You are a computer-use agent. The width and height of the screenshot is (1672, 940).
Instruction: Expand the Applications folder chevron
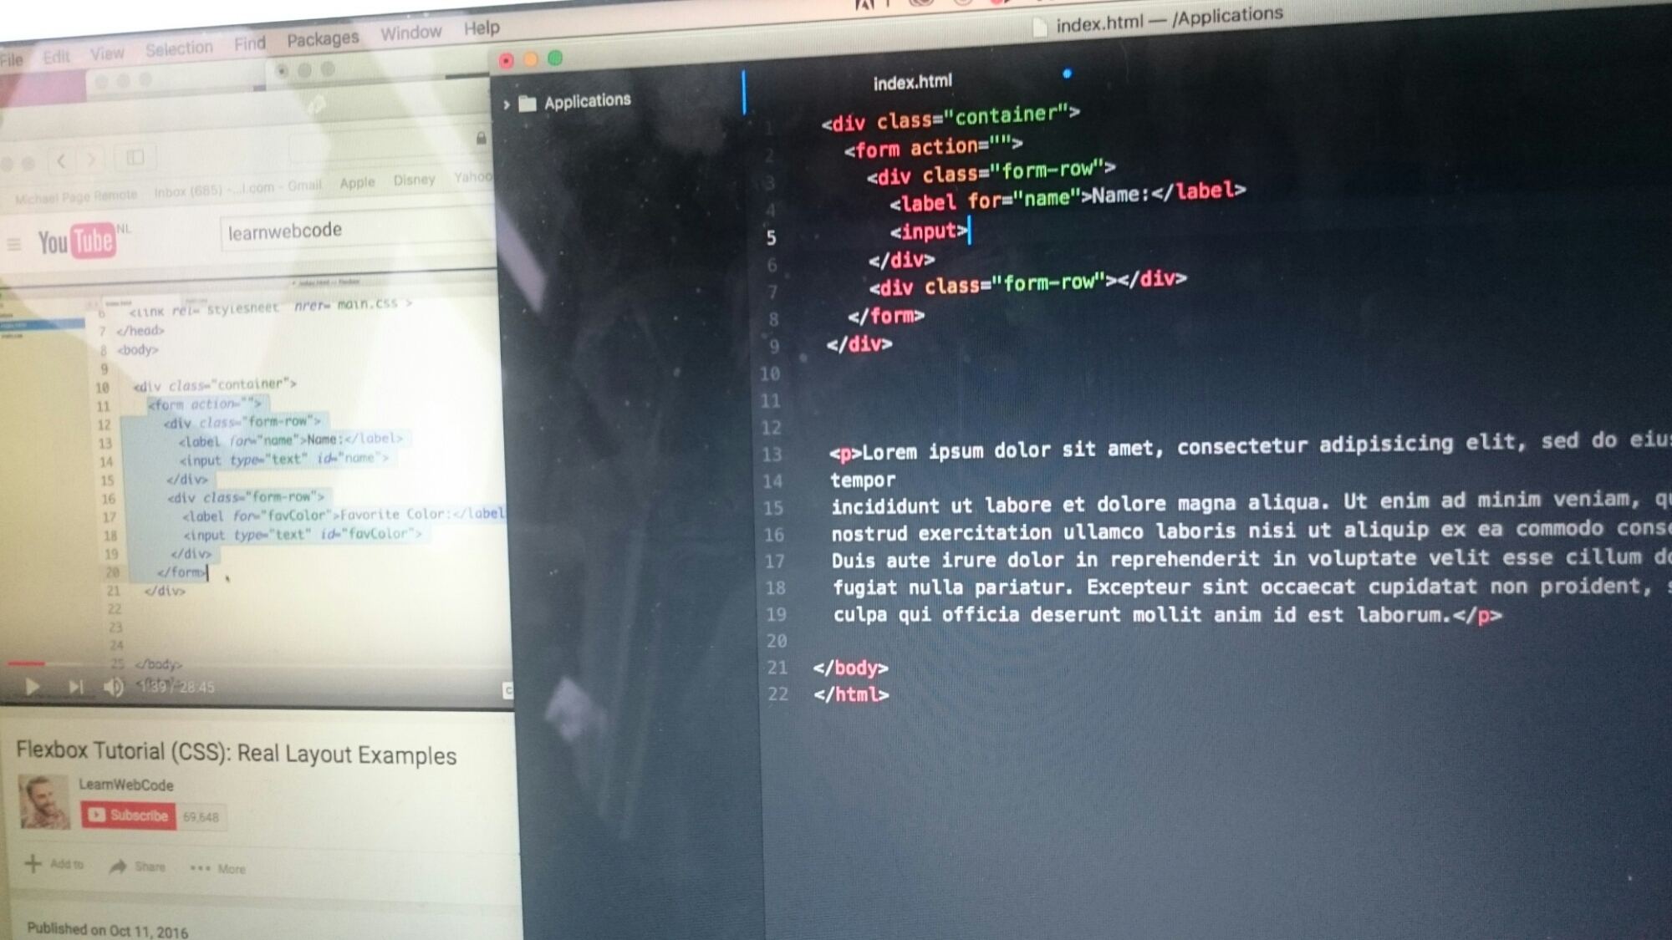507,104
